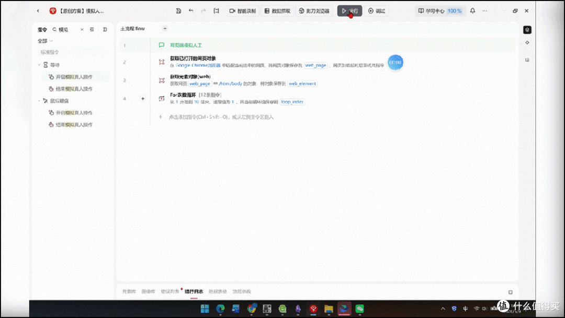
Task: Open WeChat from taskbar
Action: click(359, 309)
